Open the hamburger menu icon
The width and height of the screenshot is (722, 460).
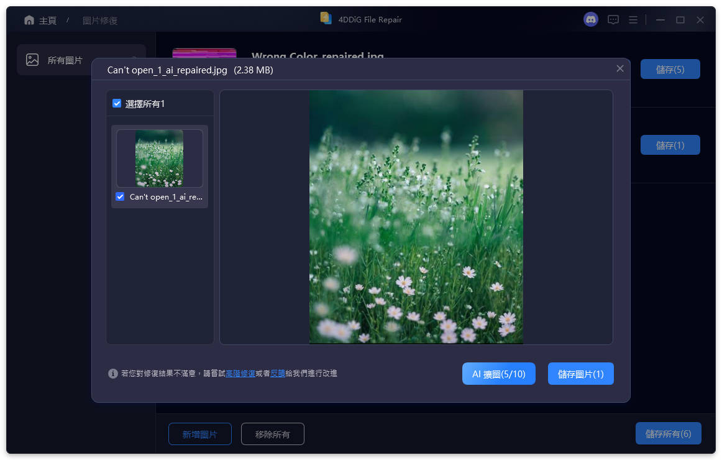633,19
